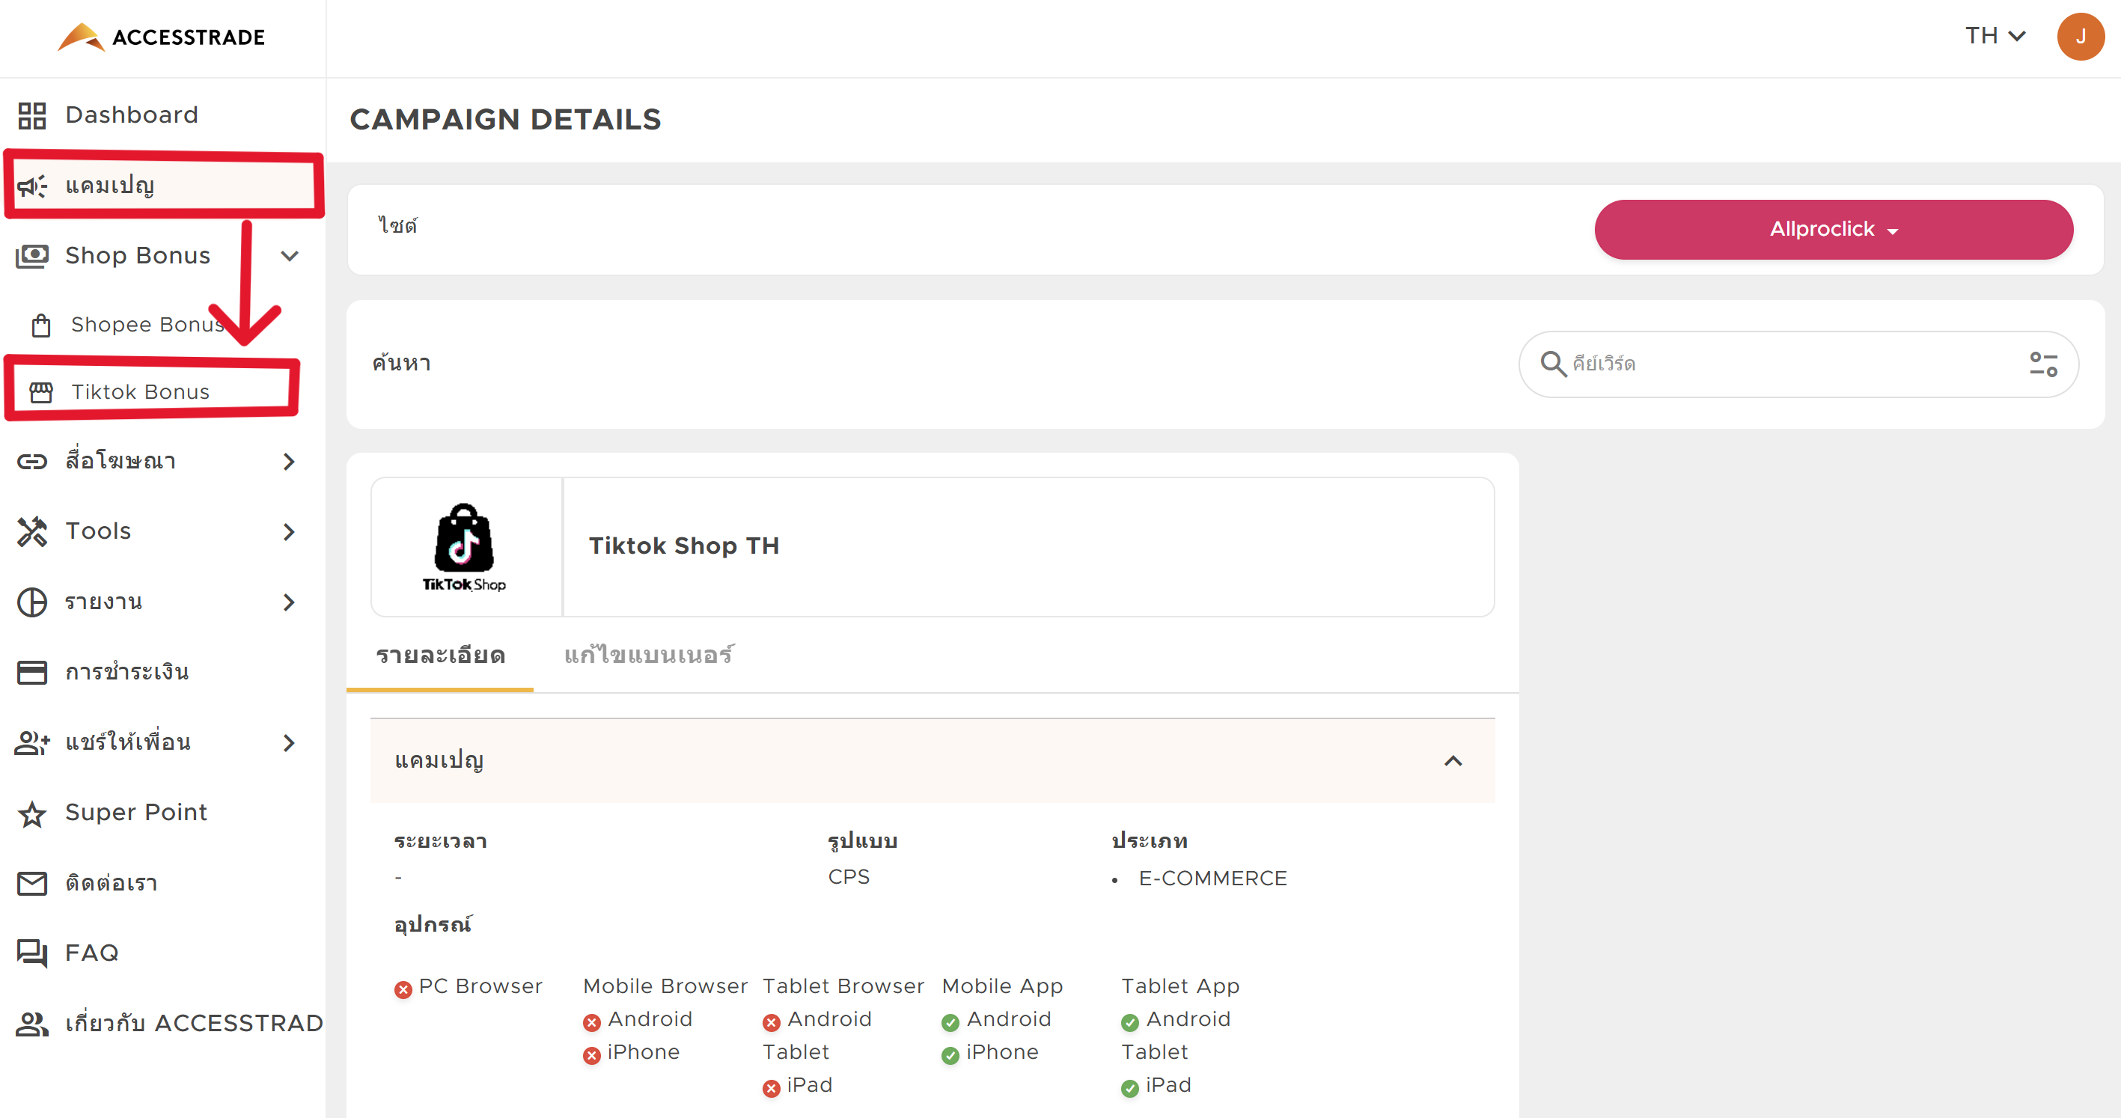Viewport: 2121px width, 1118px height.
Task: Click the แชร์ให้เพื่อน add-person icon
Action: 32,742
